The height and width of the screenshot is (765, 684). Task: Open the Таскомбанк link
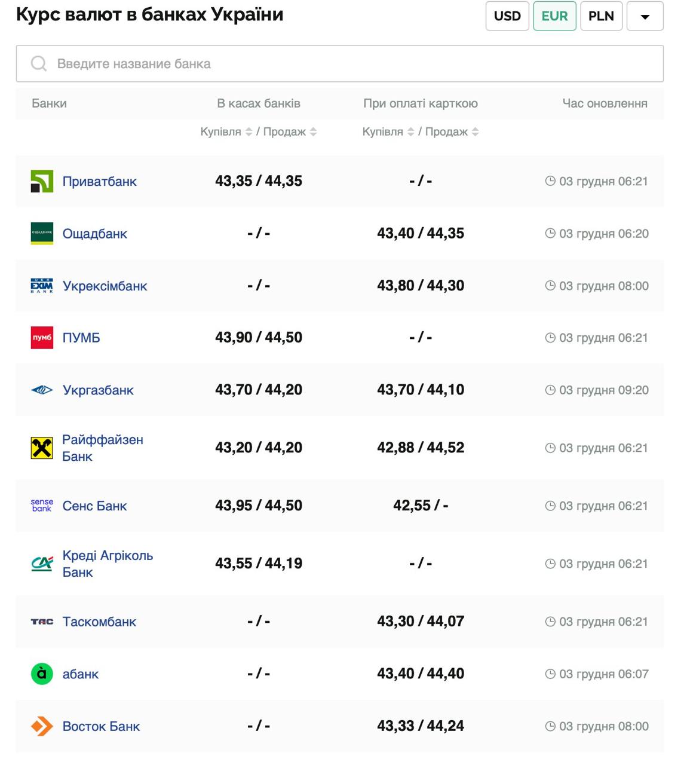(99, 622)
